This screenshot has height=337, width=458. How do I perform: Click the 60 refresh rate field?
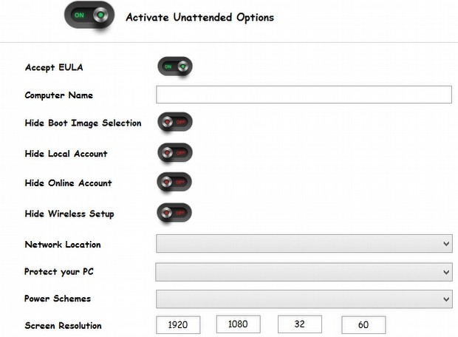coord(363,324)
